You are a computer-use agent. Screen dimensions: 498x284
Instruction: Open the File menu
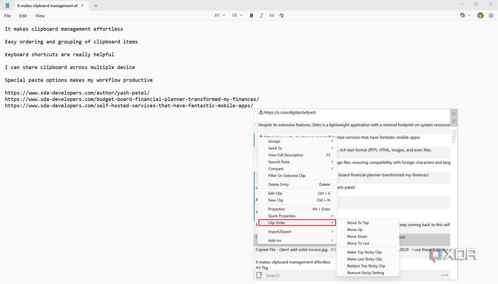[x=7, y=16]
